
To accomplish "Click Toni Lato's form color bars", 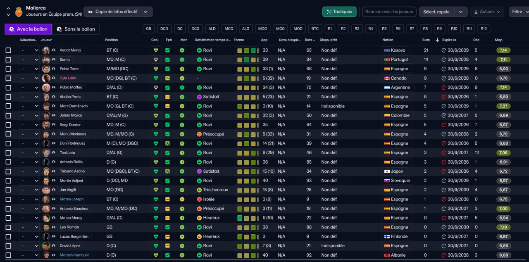I will 247,152.
